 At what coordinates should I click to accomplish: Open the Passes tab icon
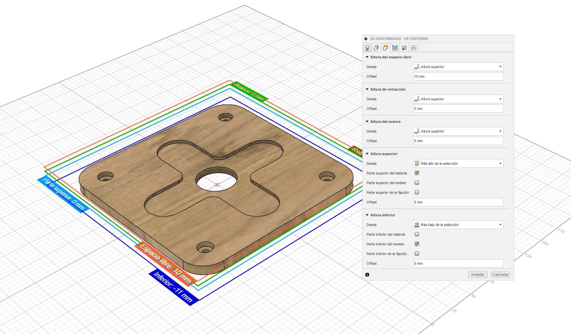point(395,48)
